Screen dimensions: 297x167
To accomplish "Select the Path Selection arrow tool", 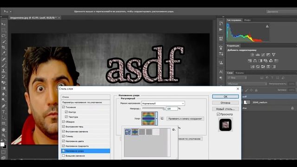I will [x=3, y=117].
